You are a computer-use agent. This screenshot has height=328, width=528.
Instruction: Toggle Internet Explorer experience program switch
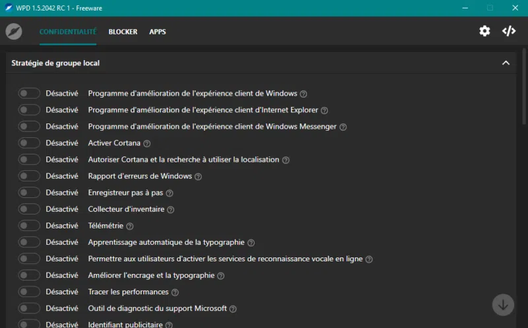tap(29, 110)
